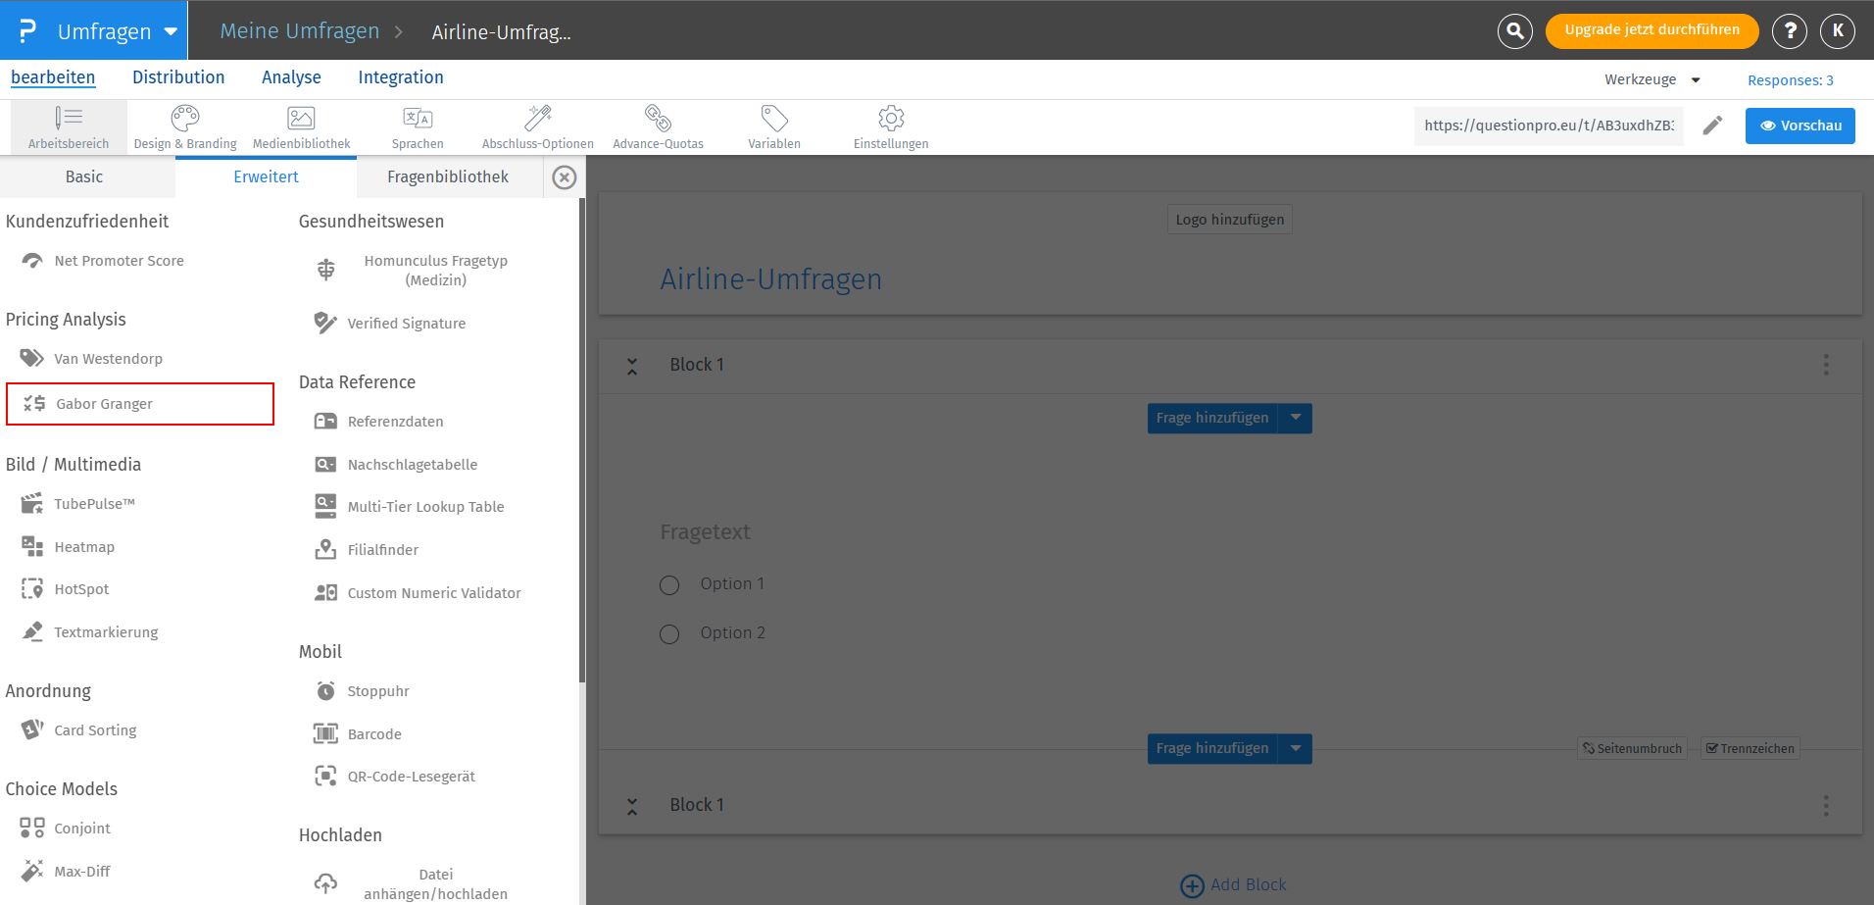Image resolution: width=1874 pixels, height=905 pixels.
Task: Click the Sprachen translation icon
Action: tap(418, 119)
